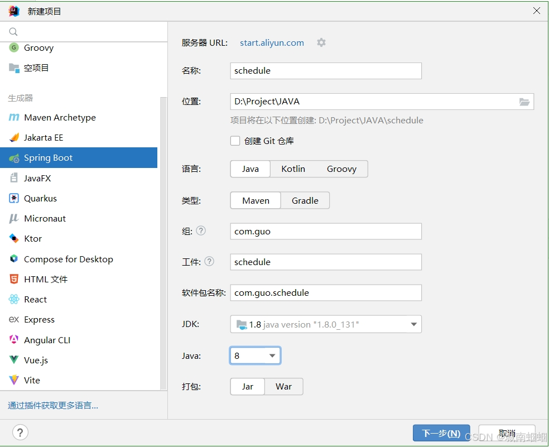Click the Compose for Desktop icon
Image resolution: width=549 pixels, height=447 pixels.
pos(13,259)
